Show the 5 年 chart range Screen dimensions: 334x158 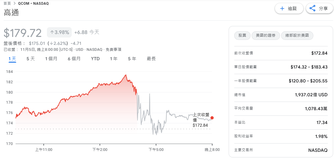coord(132,59)
